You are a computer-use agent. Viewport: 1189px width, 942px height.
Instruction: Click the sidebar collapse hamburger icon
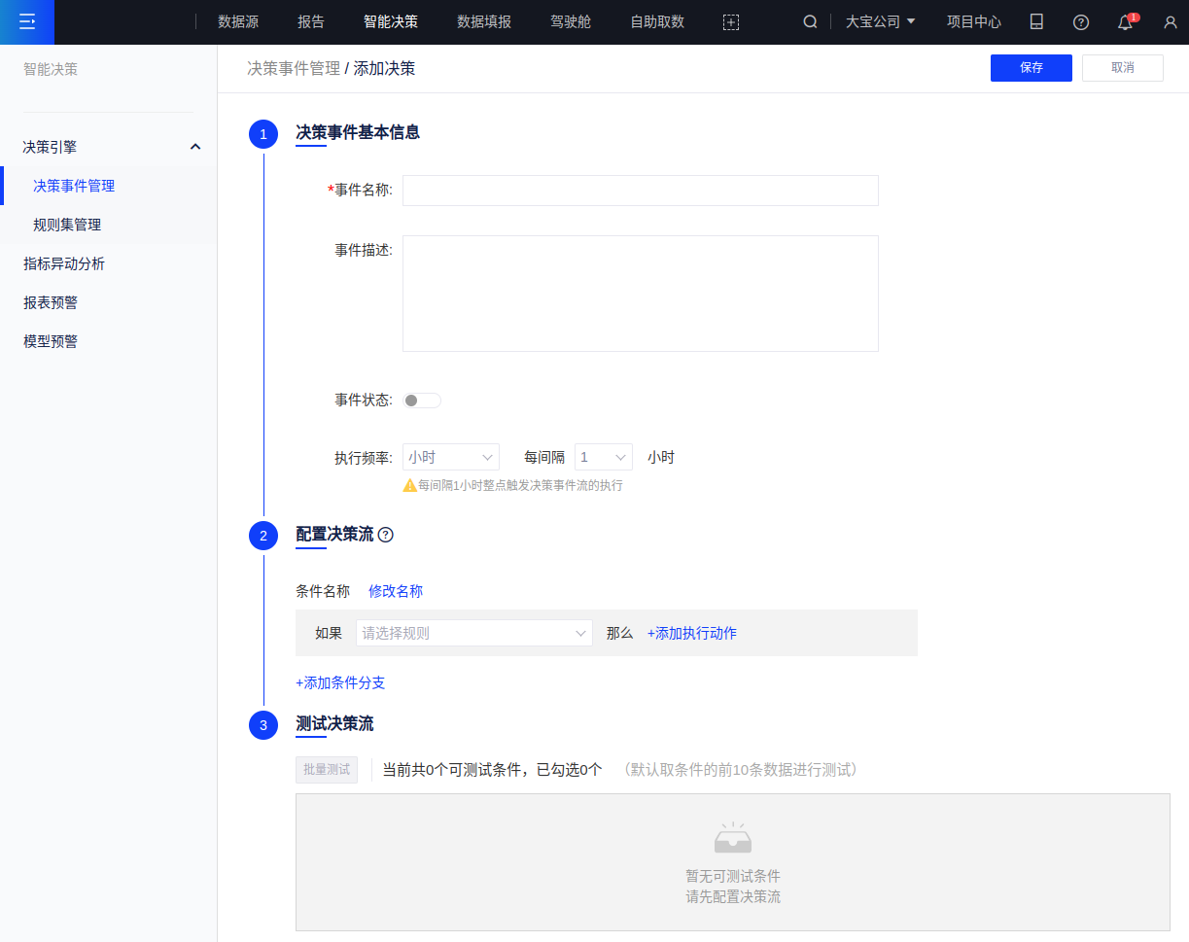tap(27, 21)
